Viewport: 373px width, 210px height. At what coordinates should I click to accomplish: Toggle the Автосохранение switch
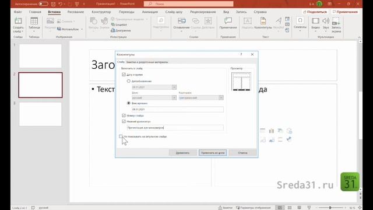[x=43, y=4]
